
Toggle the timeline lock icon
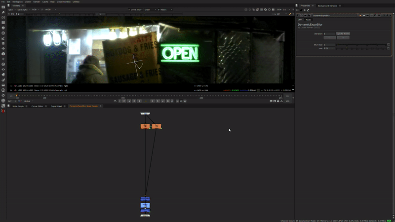[278, 101]
